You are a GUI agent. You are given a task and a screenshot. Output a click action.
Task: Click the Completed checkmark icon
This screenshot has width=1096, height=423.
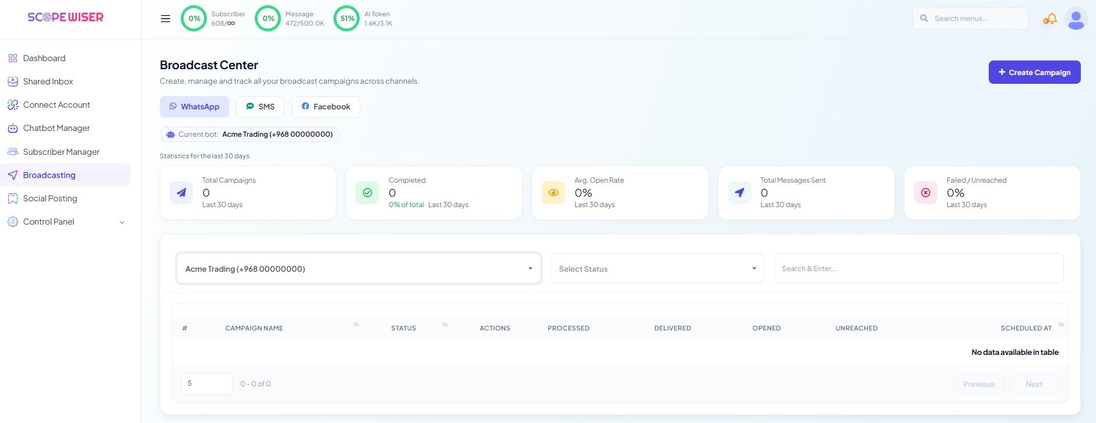367,193
